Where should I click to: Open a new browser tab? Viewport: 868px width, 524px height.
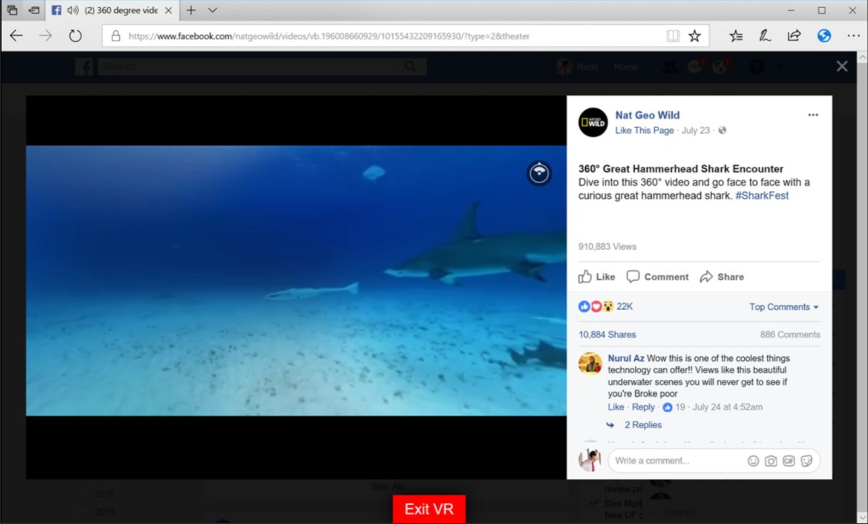click(191, 11)
